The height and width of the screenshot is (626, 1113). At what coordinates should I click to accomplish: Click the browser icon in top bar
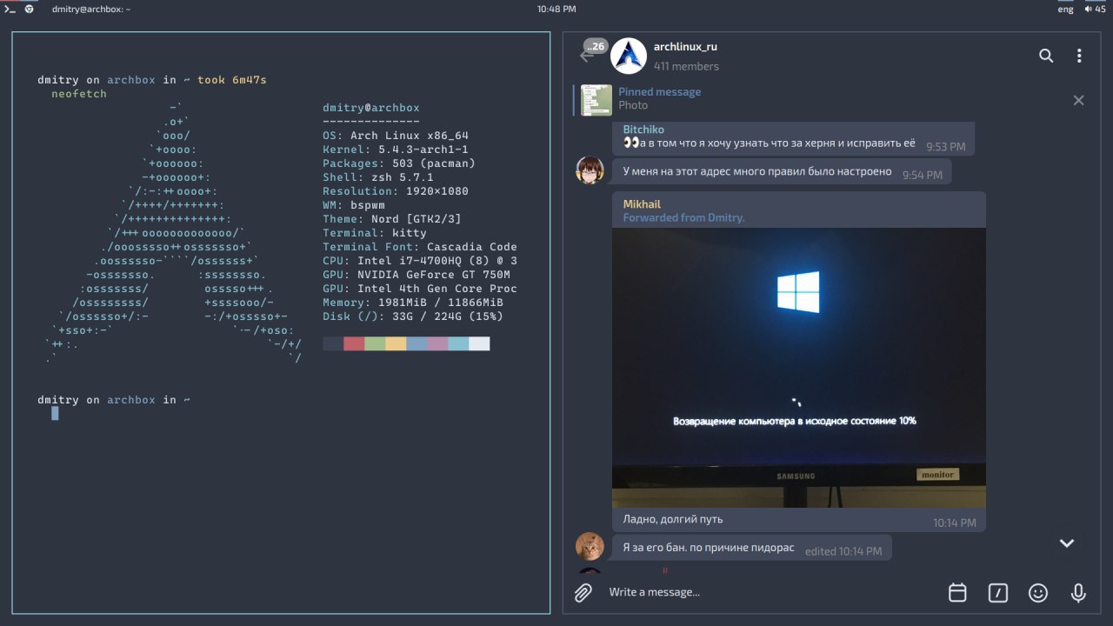tap(30, 9)
